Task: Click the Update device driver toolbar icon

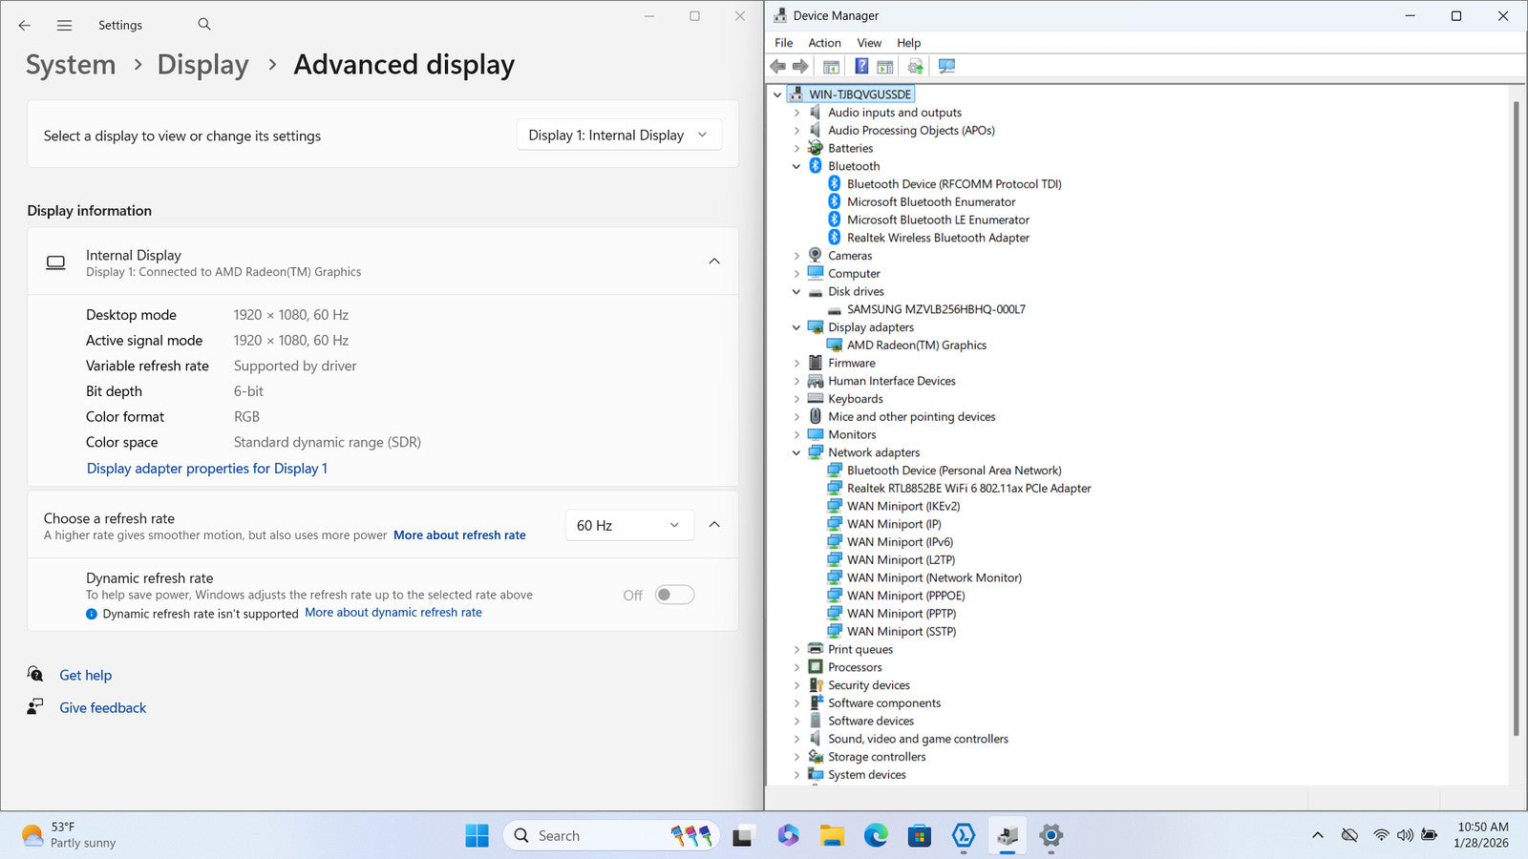Action: [x=915, y=66]
